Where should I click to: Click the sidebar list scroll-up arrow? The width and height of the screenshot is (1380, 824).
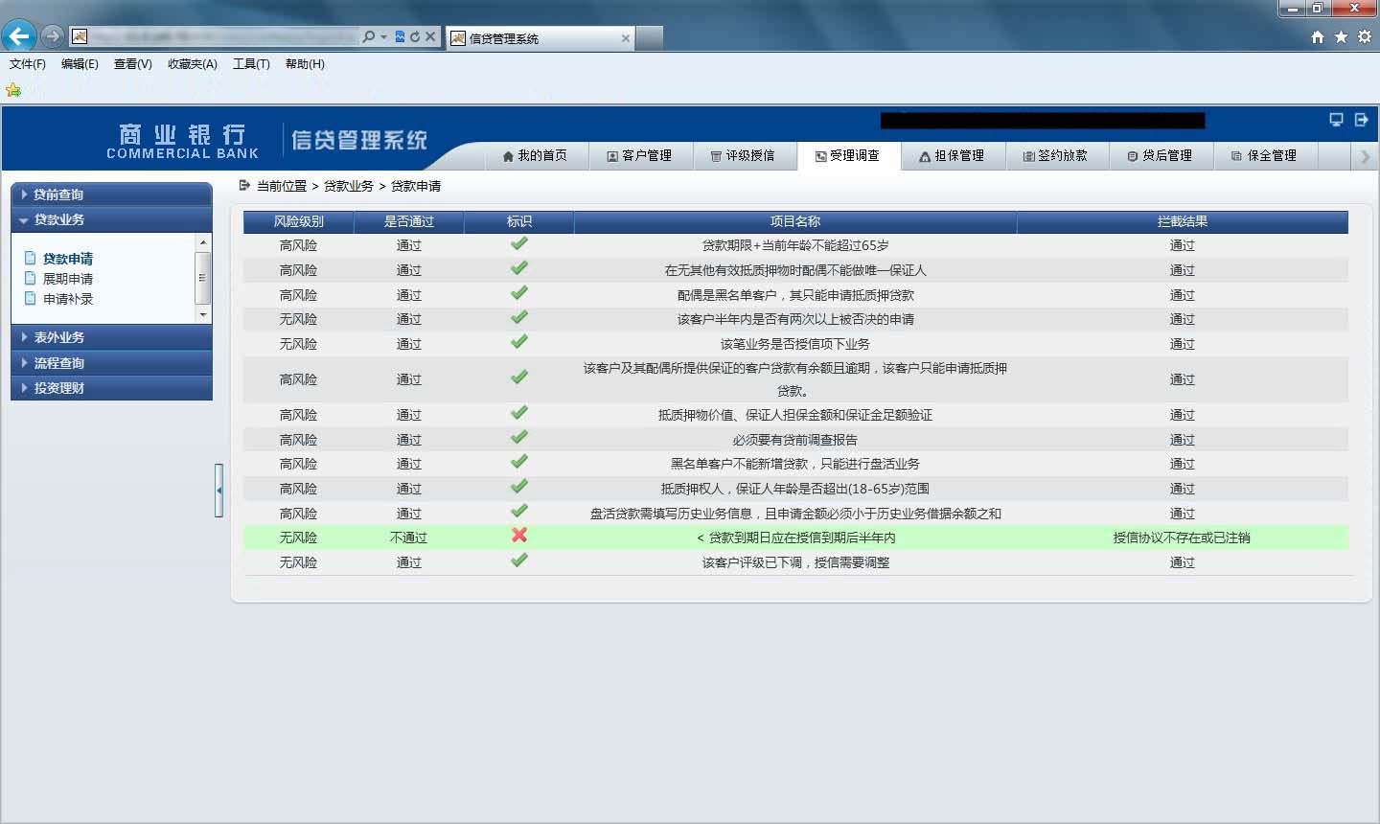point(202,242)
